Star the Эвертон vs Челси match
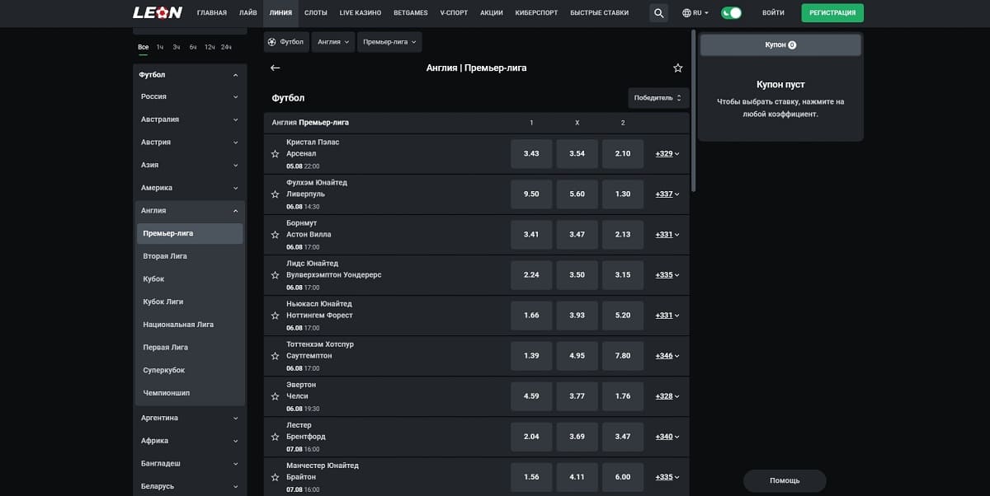Viewport: 990px width, 496px height. tap(275, 396)
